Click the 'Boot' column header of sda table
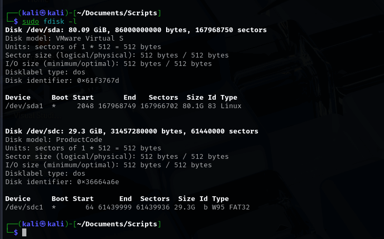The height and width of the screenshot is (239, 384). [x=60, y=98]
